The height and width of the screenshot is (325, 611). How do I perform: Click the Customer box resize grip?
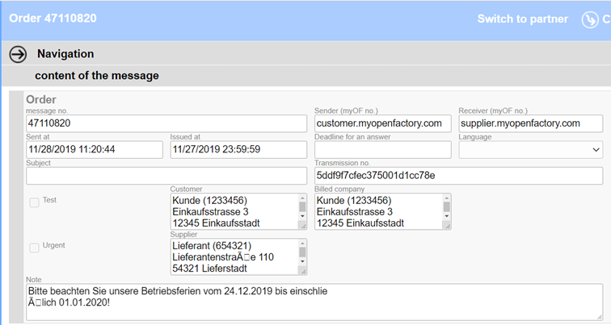point(302,225)
